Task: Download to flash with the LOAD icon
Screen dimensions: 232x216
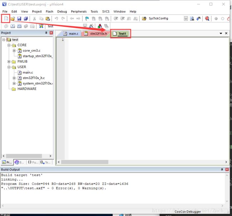Action: (x=41, y=26)
